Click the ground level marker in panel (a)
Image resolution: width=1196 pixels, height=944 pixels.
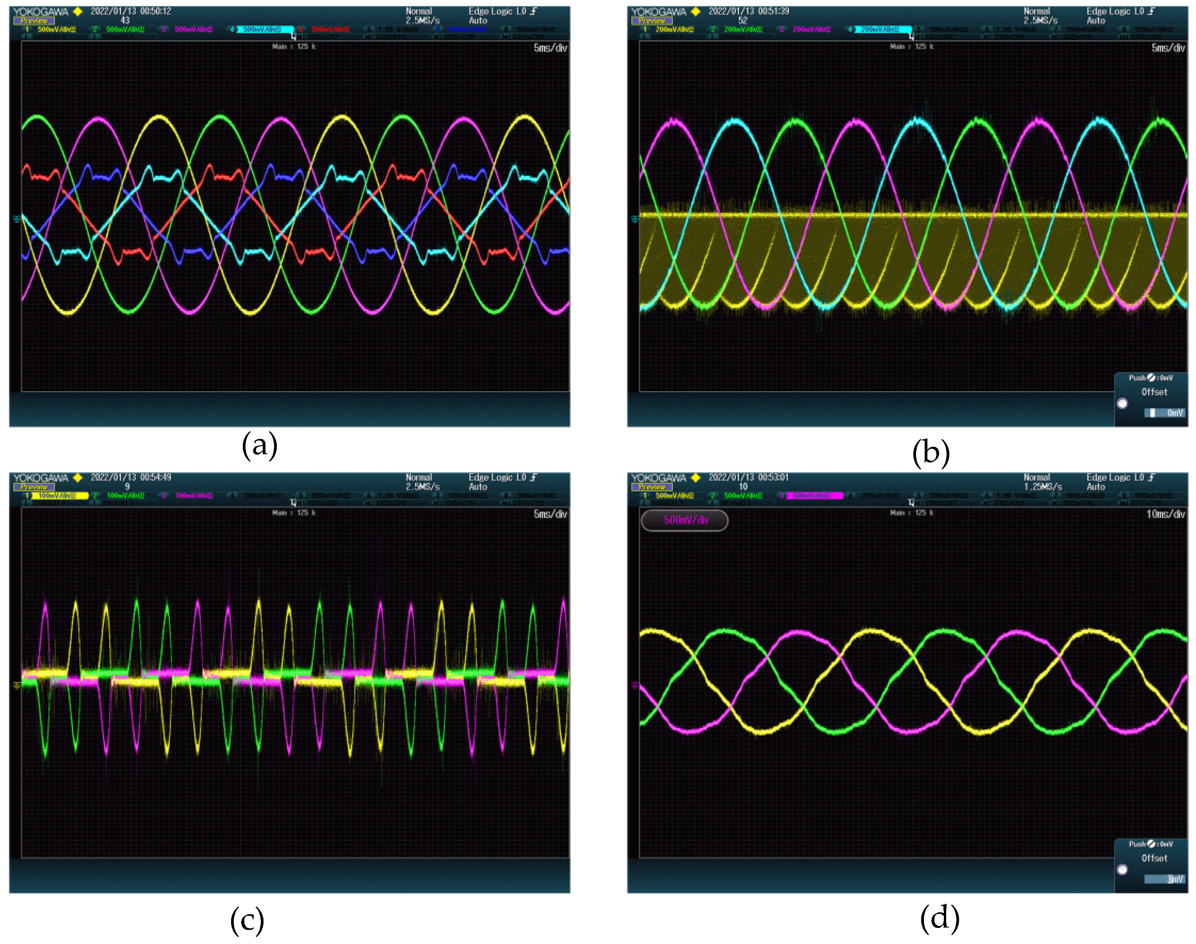(x=17, y=219)
